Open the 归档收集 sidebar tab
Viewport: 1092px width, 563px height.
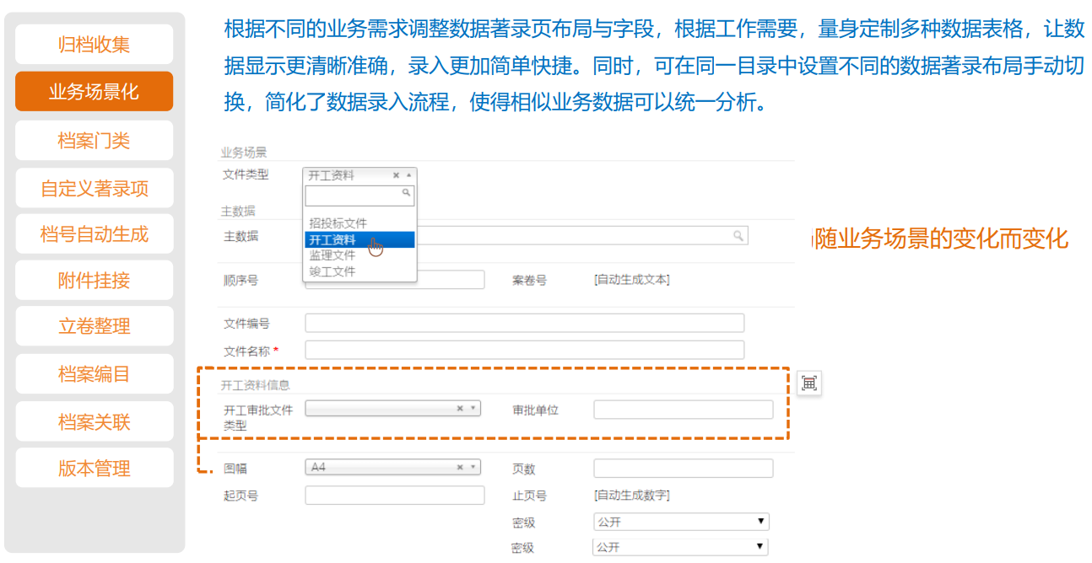point(94,45)
